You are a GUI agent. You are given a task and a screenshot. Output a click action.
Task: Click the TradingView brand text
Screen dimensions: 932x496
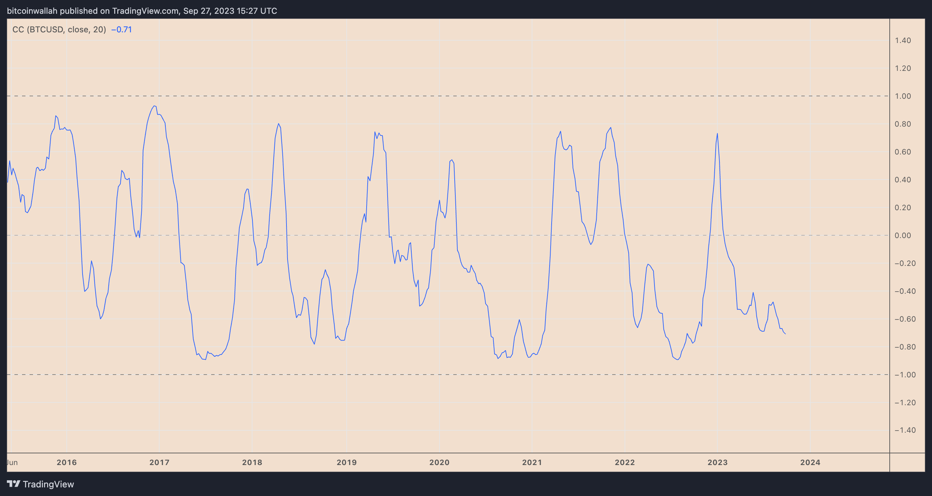[48, 484]
